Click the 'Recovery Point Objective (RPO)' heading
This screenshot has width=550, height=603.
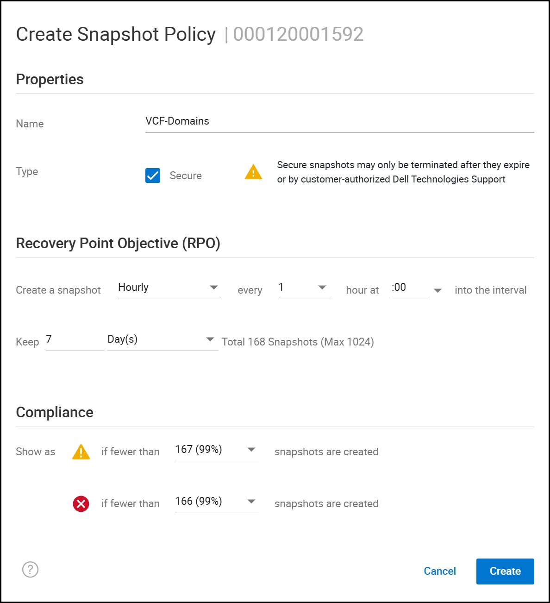[x=118, y=243]
